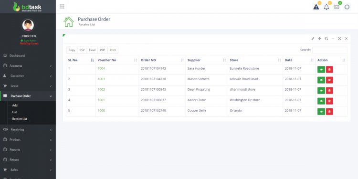The image size is (358, 179).
Task: Open the settings gear icon
Action: point(347,7)
